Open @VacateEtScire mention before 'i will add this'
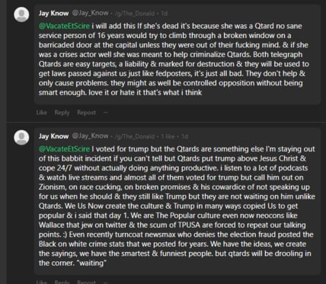The width and height of the screenshot is (326, 284). point(64,26)
